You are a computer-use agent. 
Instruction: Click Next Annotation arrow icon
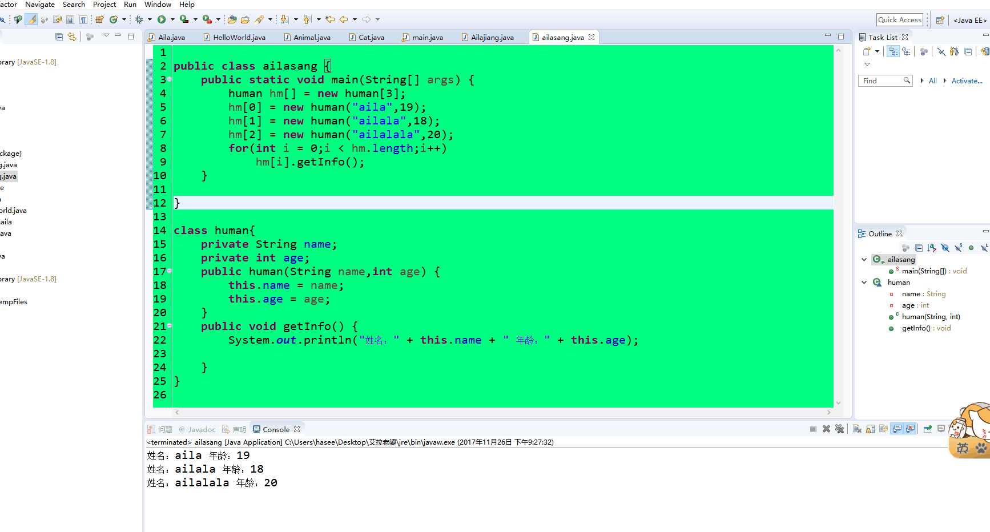click(x=285, y=19)
